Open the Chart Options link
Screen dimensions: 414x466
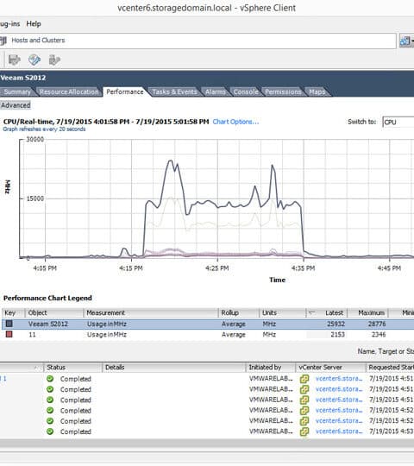click(235, 122)
